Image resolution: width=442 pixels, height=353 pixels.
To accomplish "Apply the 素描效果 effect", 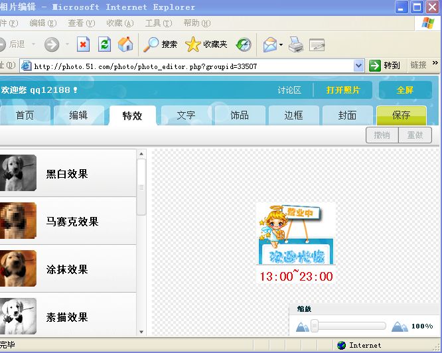I will [68, 315].
